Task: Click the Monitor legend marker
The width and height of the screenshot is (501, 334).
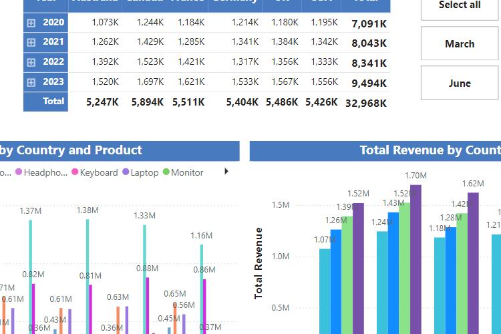Action: pyautogui.click(x=166, y=172)
